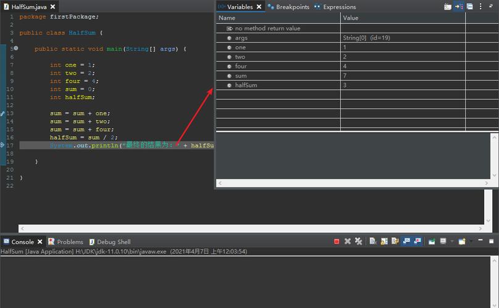The image size is (499, 308).
Task: Click 'int four = 4;' code line
Action: (x=74, y=81)
